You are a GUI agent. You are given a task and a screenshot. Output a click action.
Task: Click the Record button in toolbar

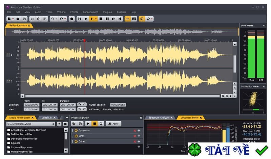point(71,19)
